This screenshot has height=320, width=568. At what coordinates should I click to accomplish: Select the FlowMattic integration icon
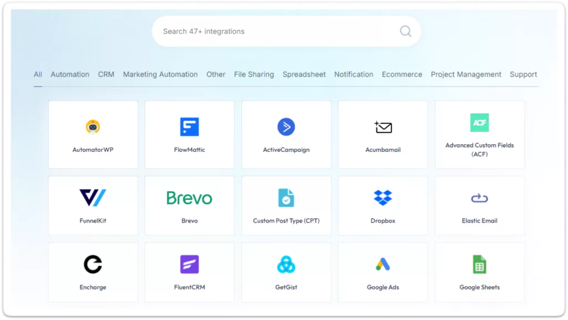point(189,126)
